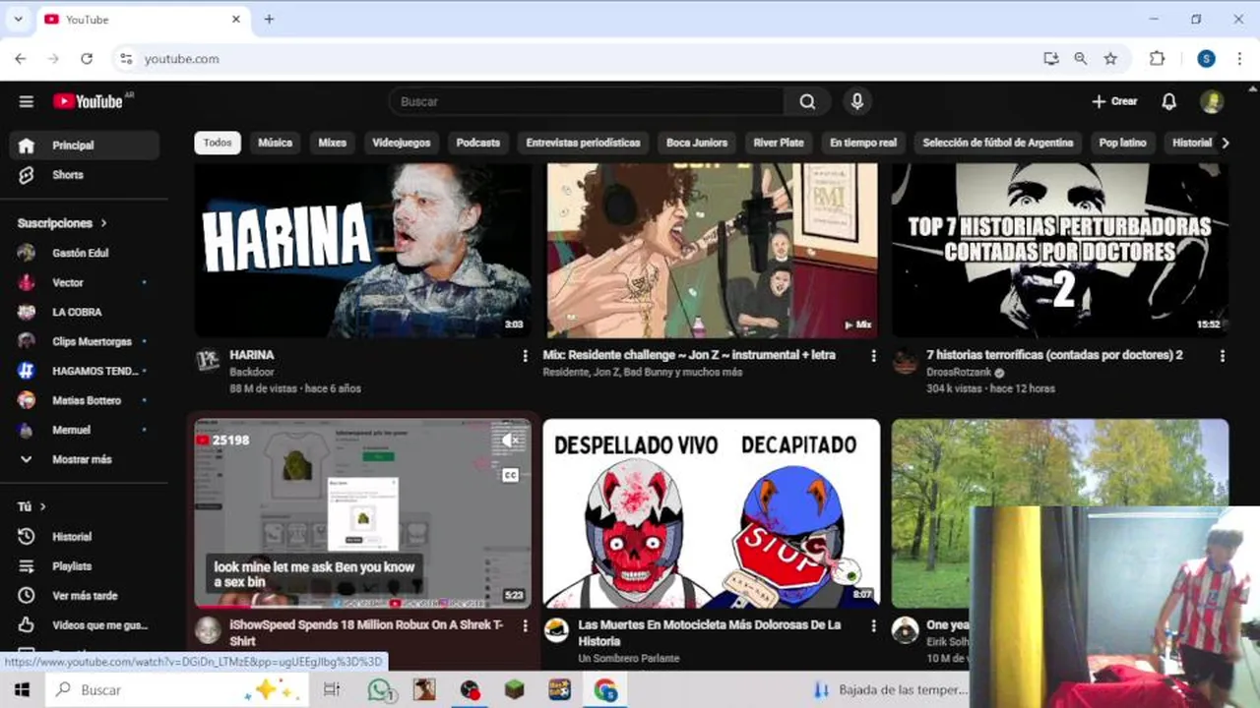Open the Residente challenge mix thumbnail
The width and height of the screenshot is (1260, 708).
711,250
